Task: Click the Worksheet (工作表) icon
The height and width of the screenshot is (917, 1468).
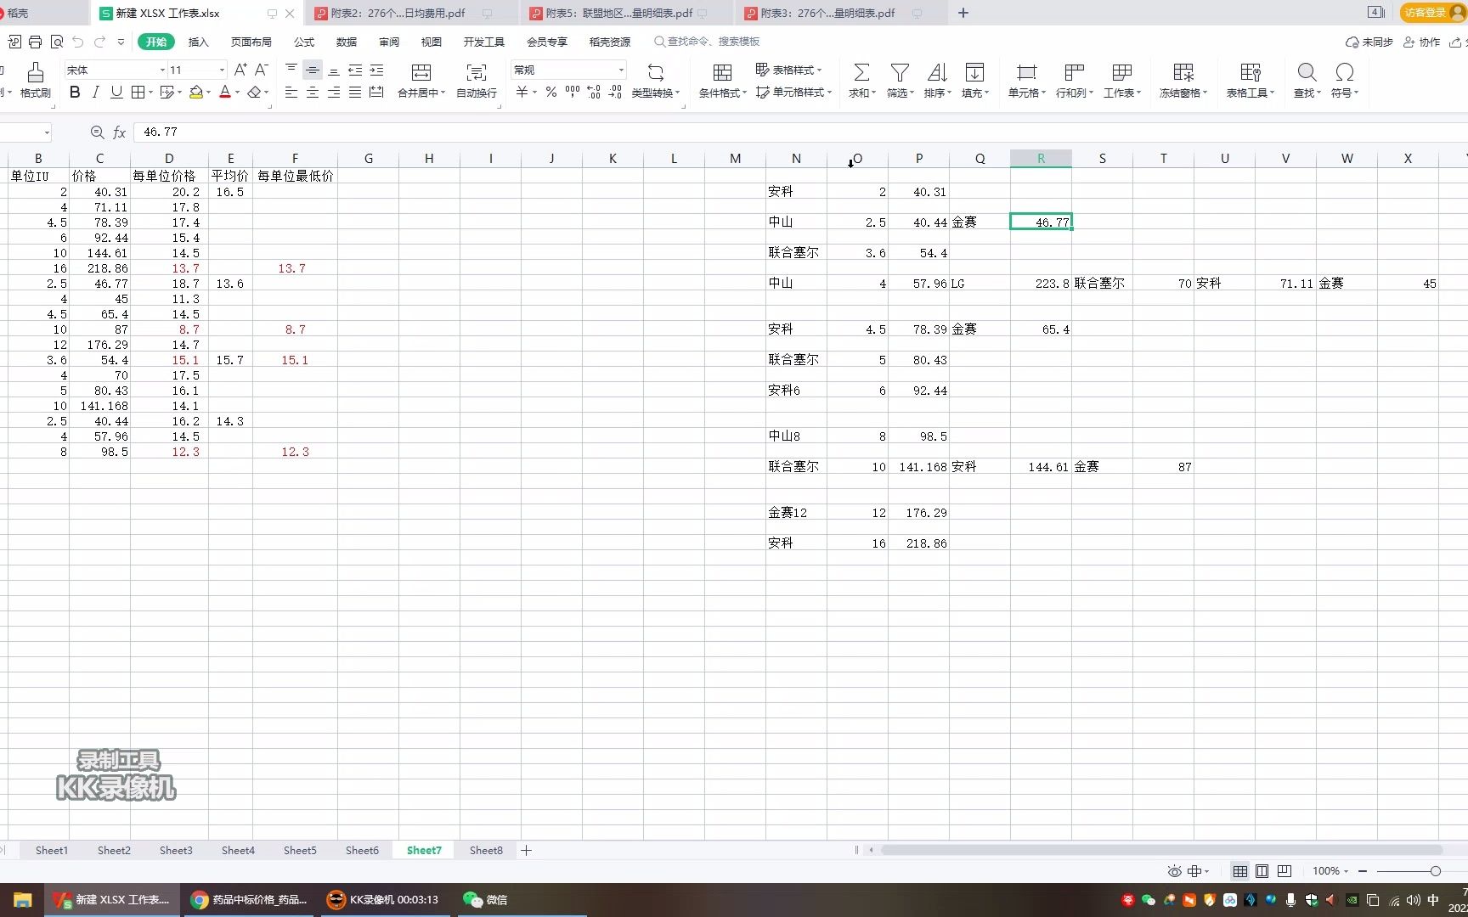Action: point(1122,72)
